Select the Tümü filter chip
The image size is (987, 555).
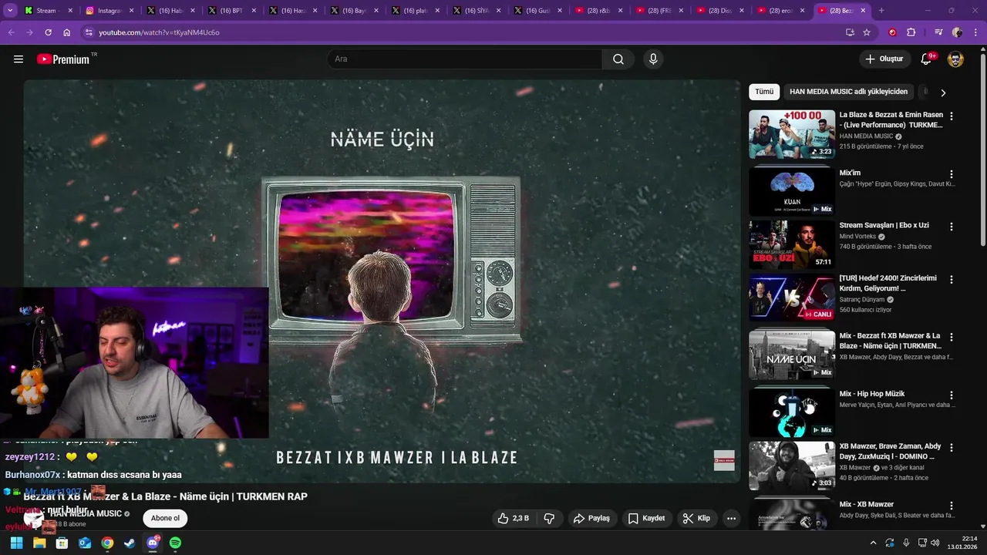(764, 92)
